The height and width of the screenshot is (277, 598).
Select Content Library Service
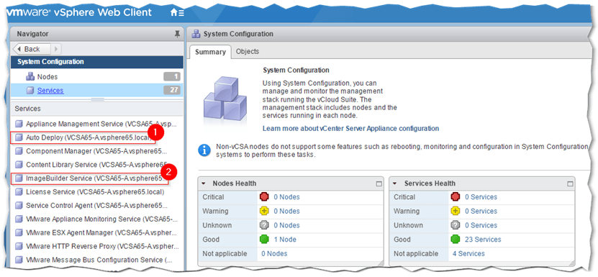tap(97, 165)
